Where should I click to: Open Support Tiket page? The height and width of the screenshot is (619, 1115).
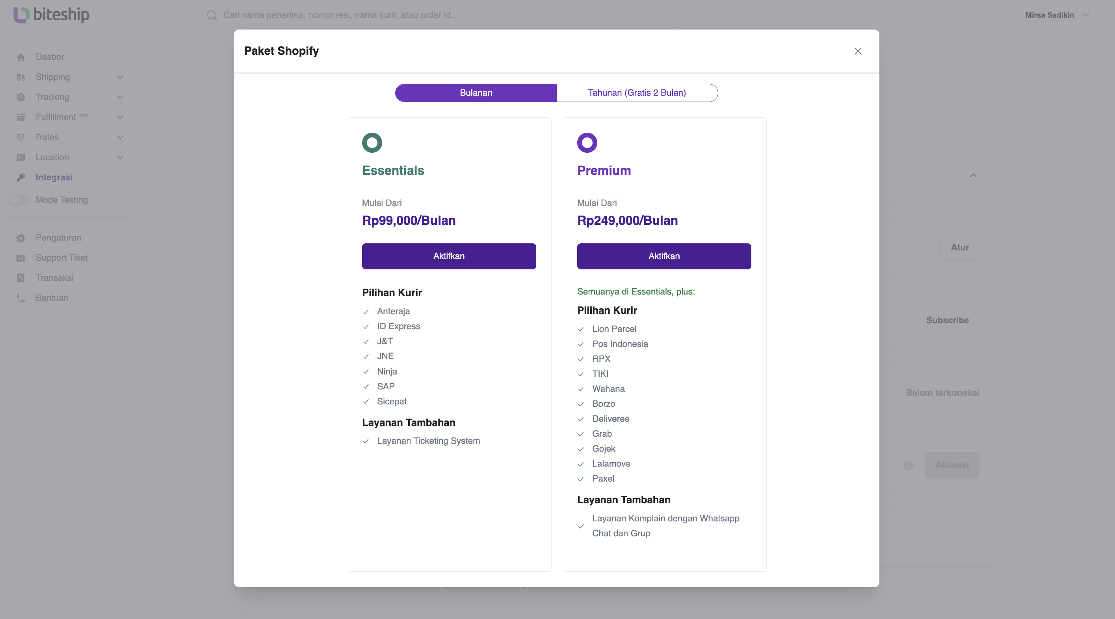point(61,258)
